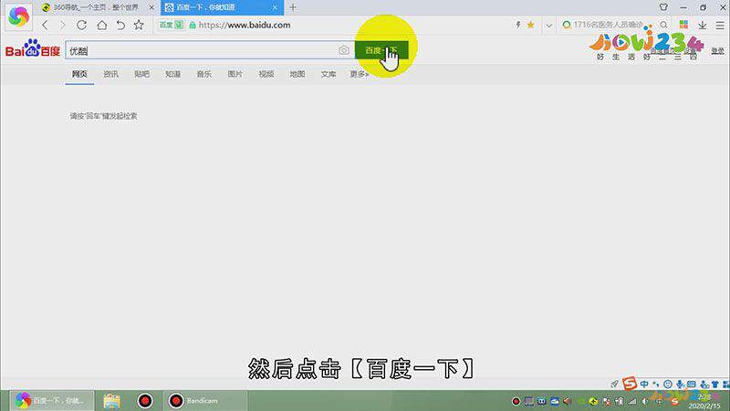Viewport: 730px width, 411px height.
Task: Open the network signal tray icon
Action: click(x=632, y=401)
